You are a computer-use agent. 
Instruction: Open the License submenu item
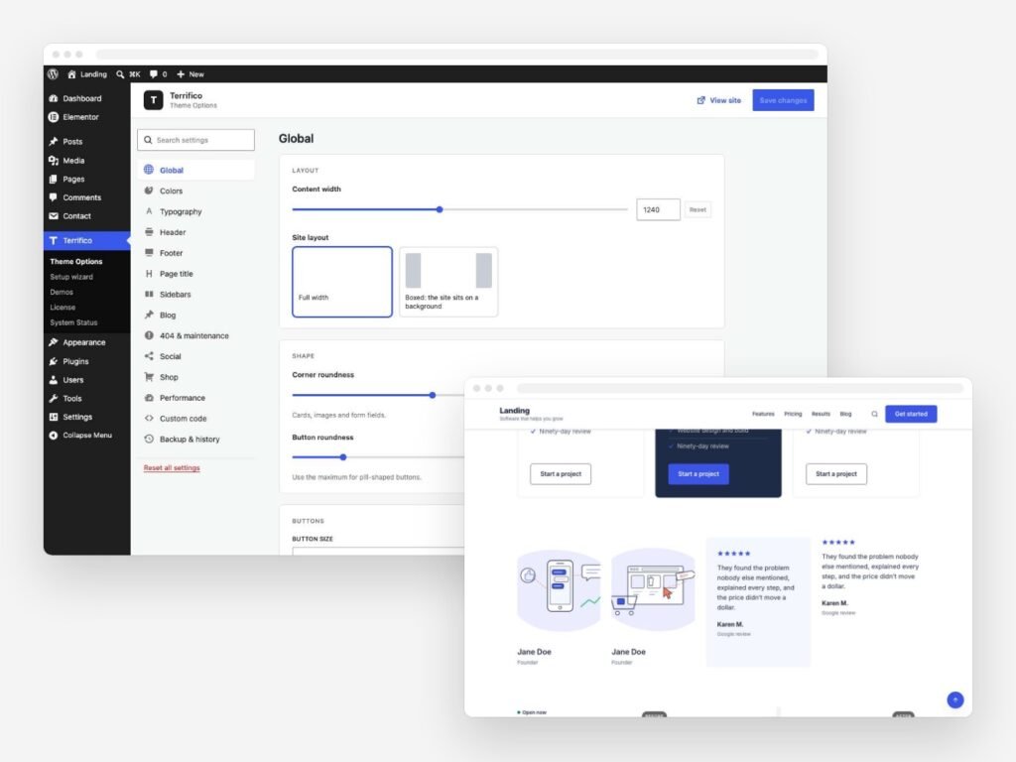(63, 308)
